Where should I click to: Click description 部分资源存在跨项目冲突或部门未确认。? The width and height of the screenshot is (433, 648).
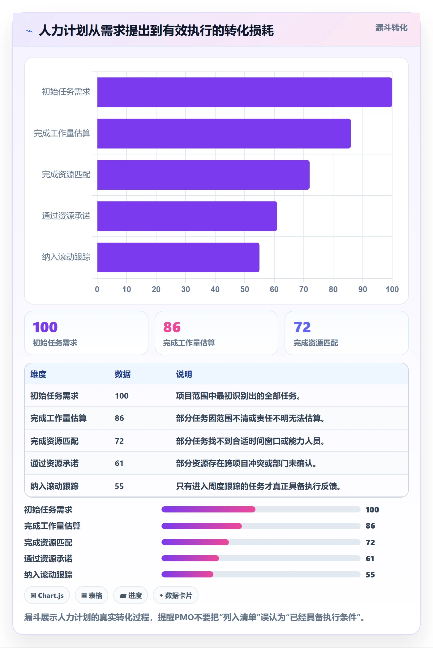pyautogui.click(x=246, y=463)
